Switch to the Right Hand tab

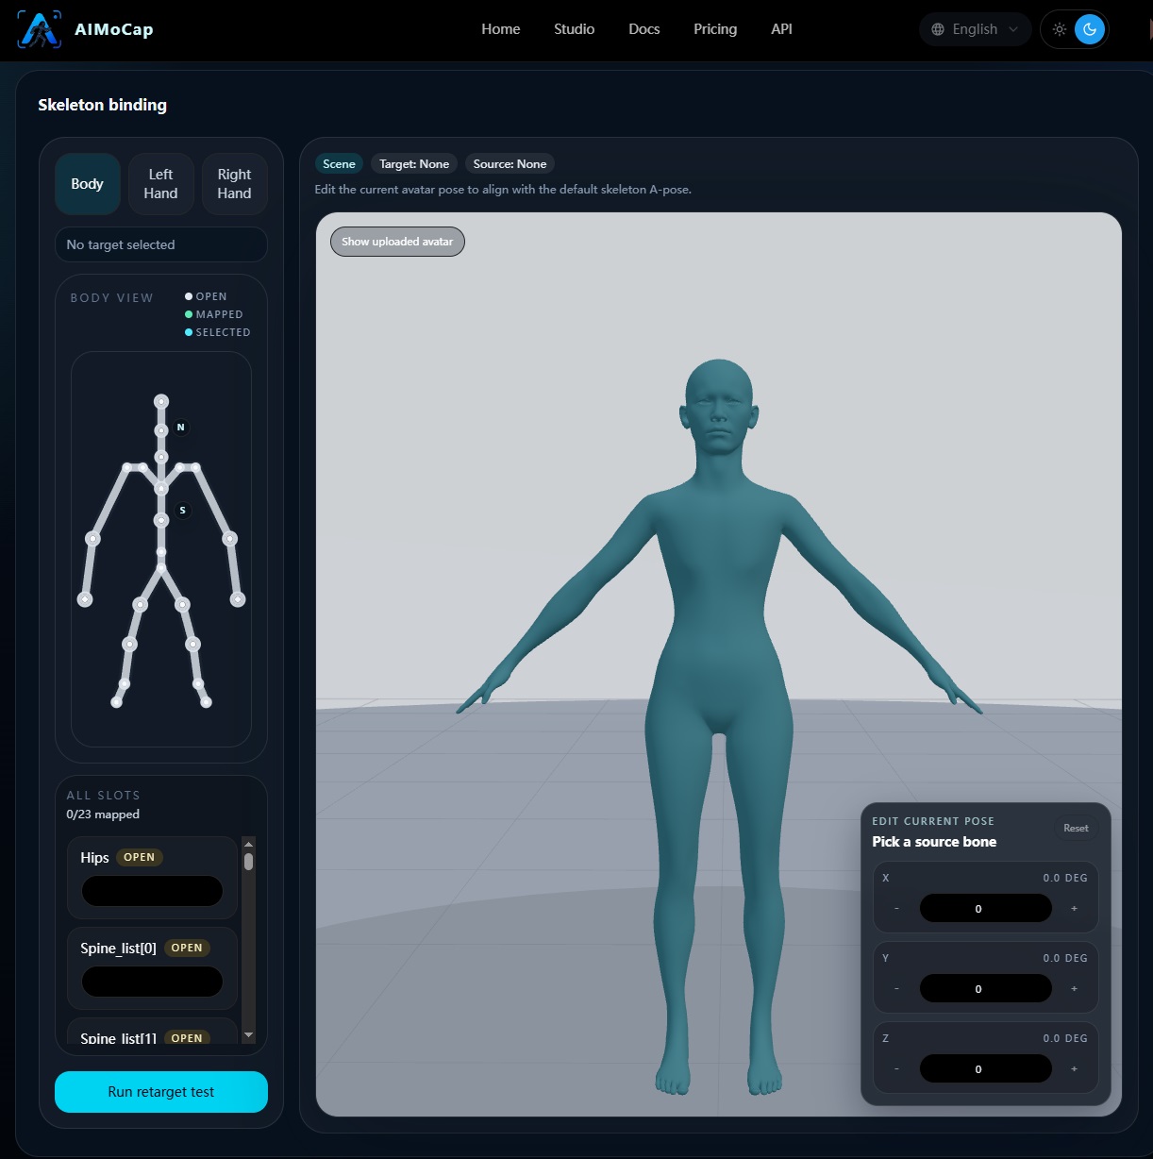click(x=234, y=184)
